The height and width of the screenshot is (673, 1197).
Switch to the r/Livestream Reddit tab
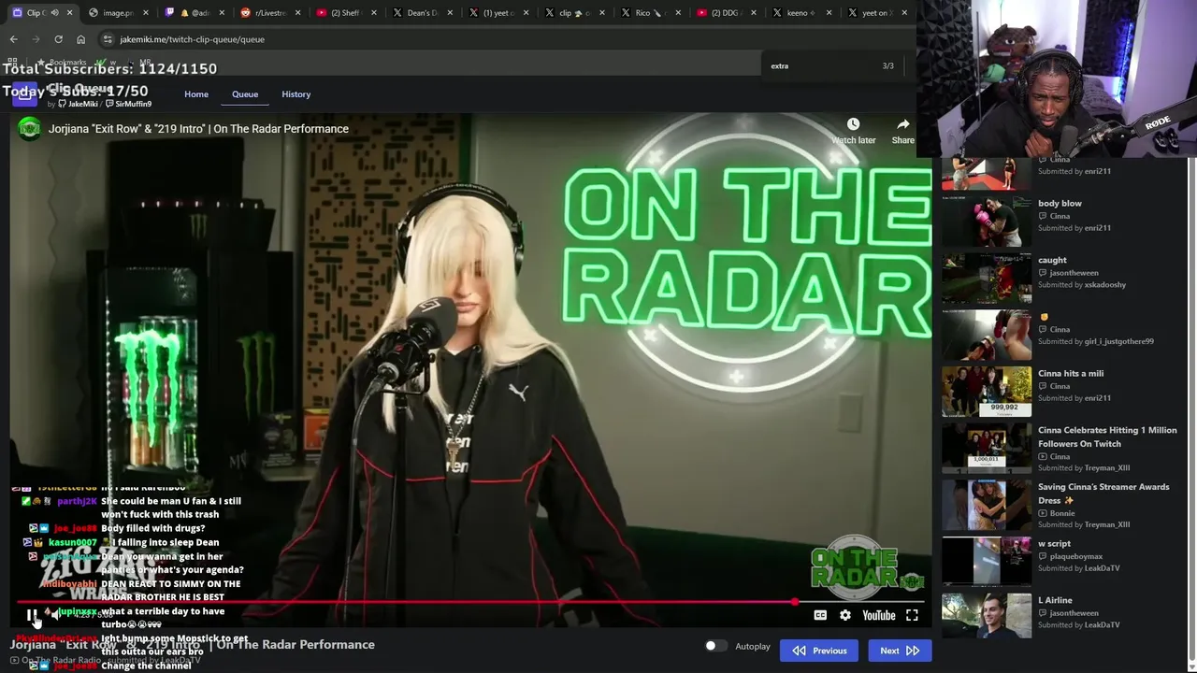[270, 13]
